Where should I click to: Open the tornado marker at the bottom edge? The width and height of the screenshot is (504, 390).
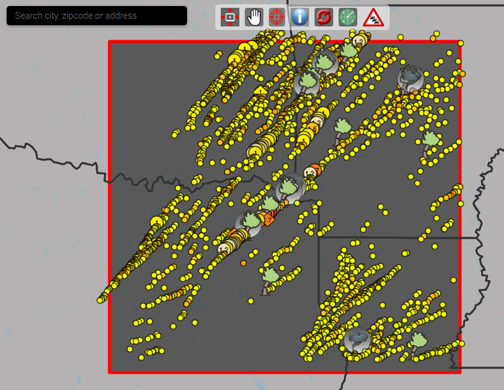pyautogui.click(x=357, y=340)
